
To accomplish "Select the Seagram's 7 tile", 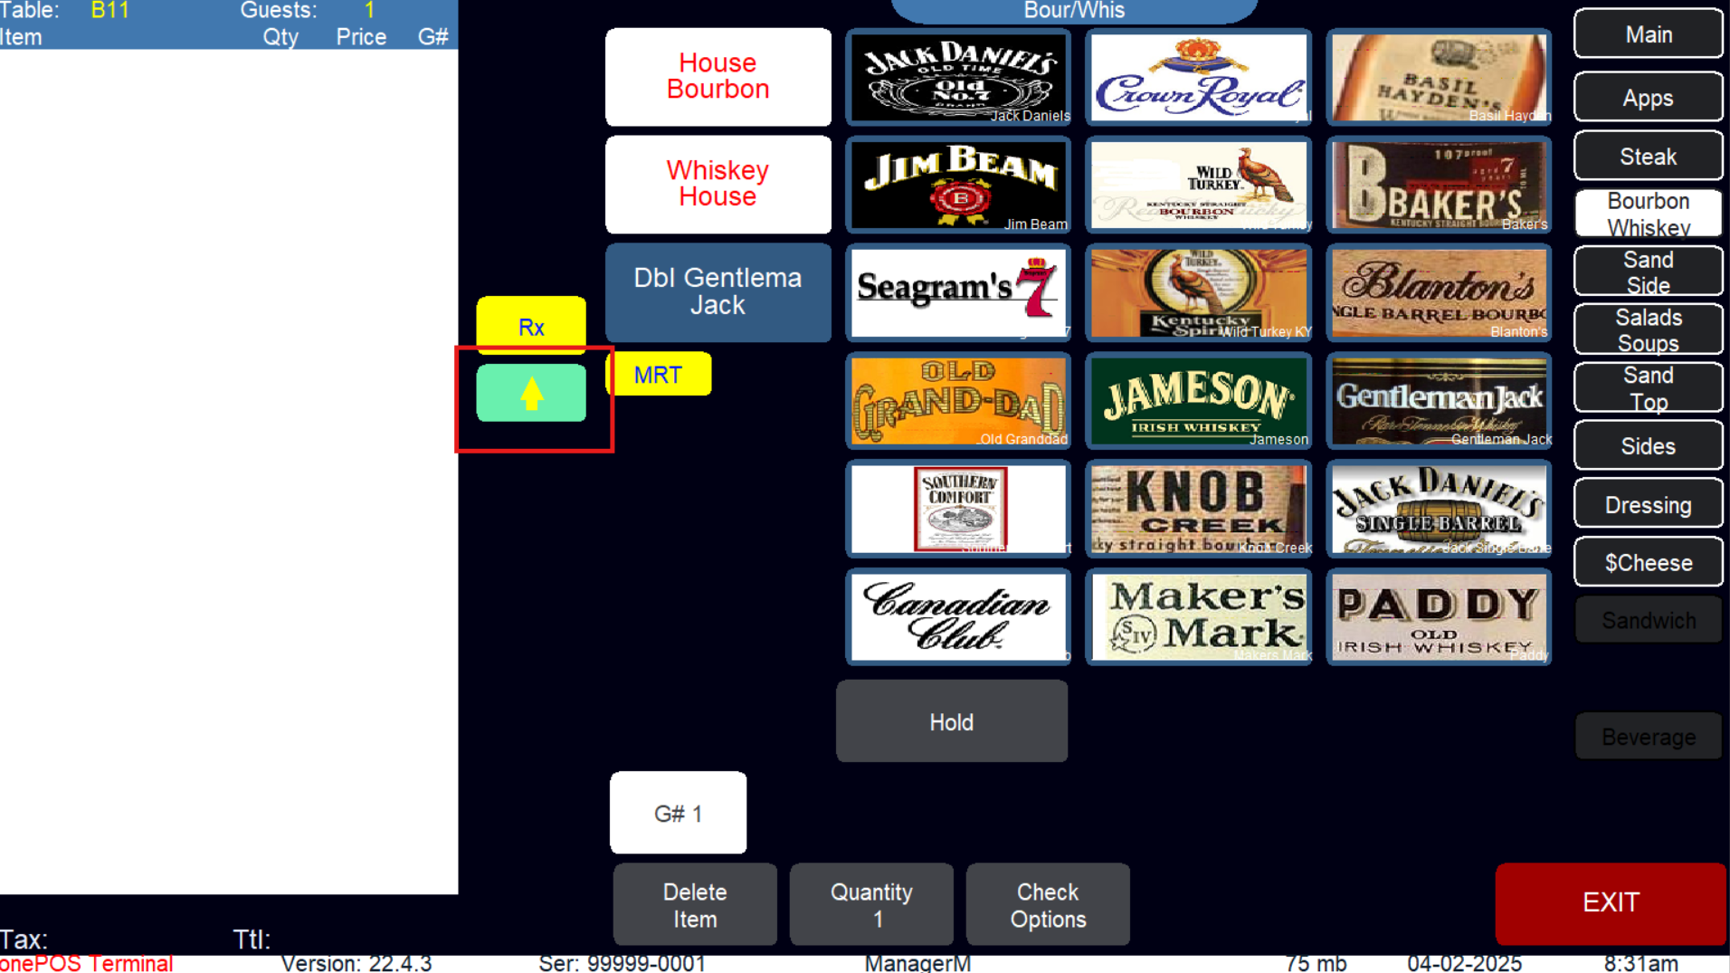I will (x=958, y=293).
